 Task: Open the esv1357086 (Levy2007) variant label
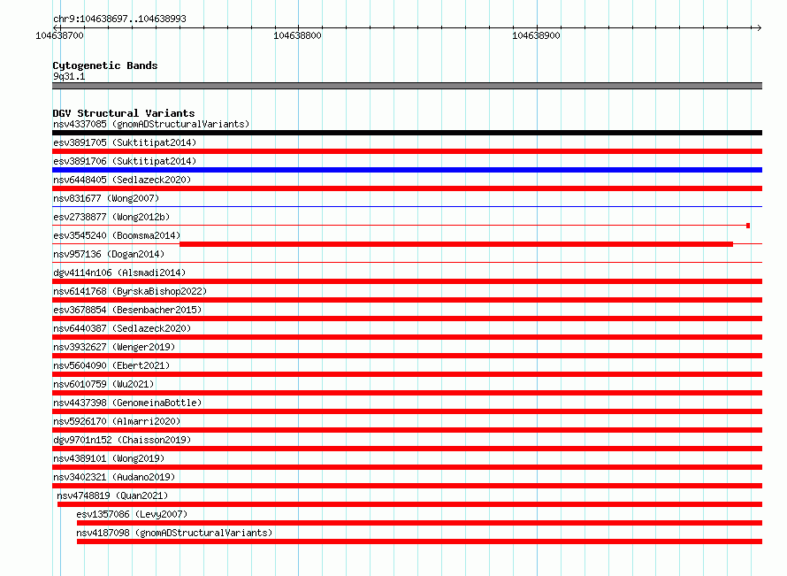[x=132, y=514]
